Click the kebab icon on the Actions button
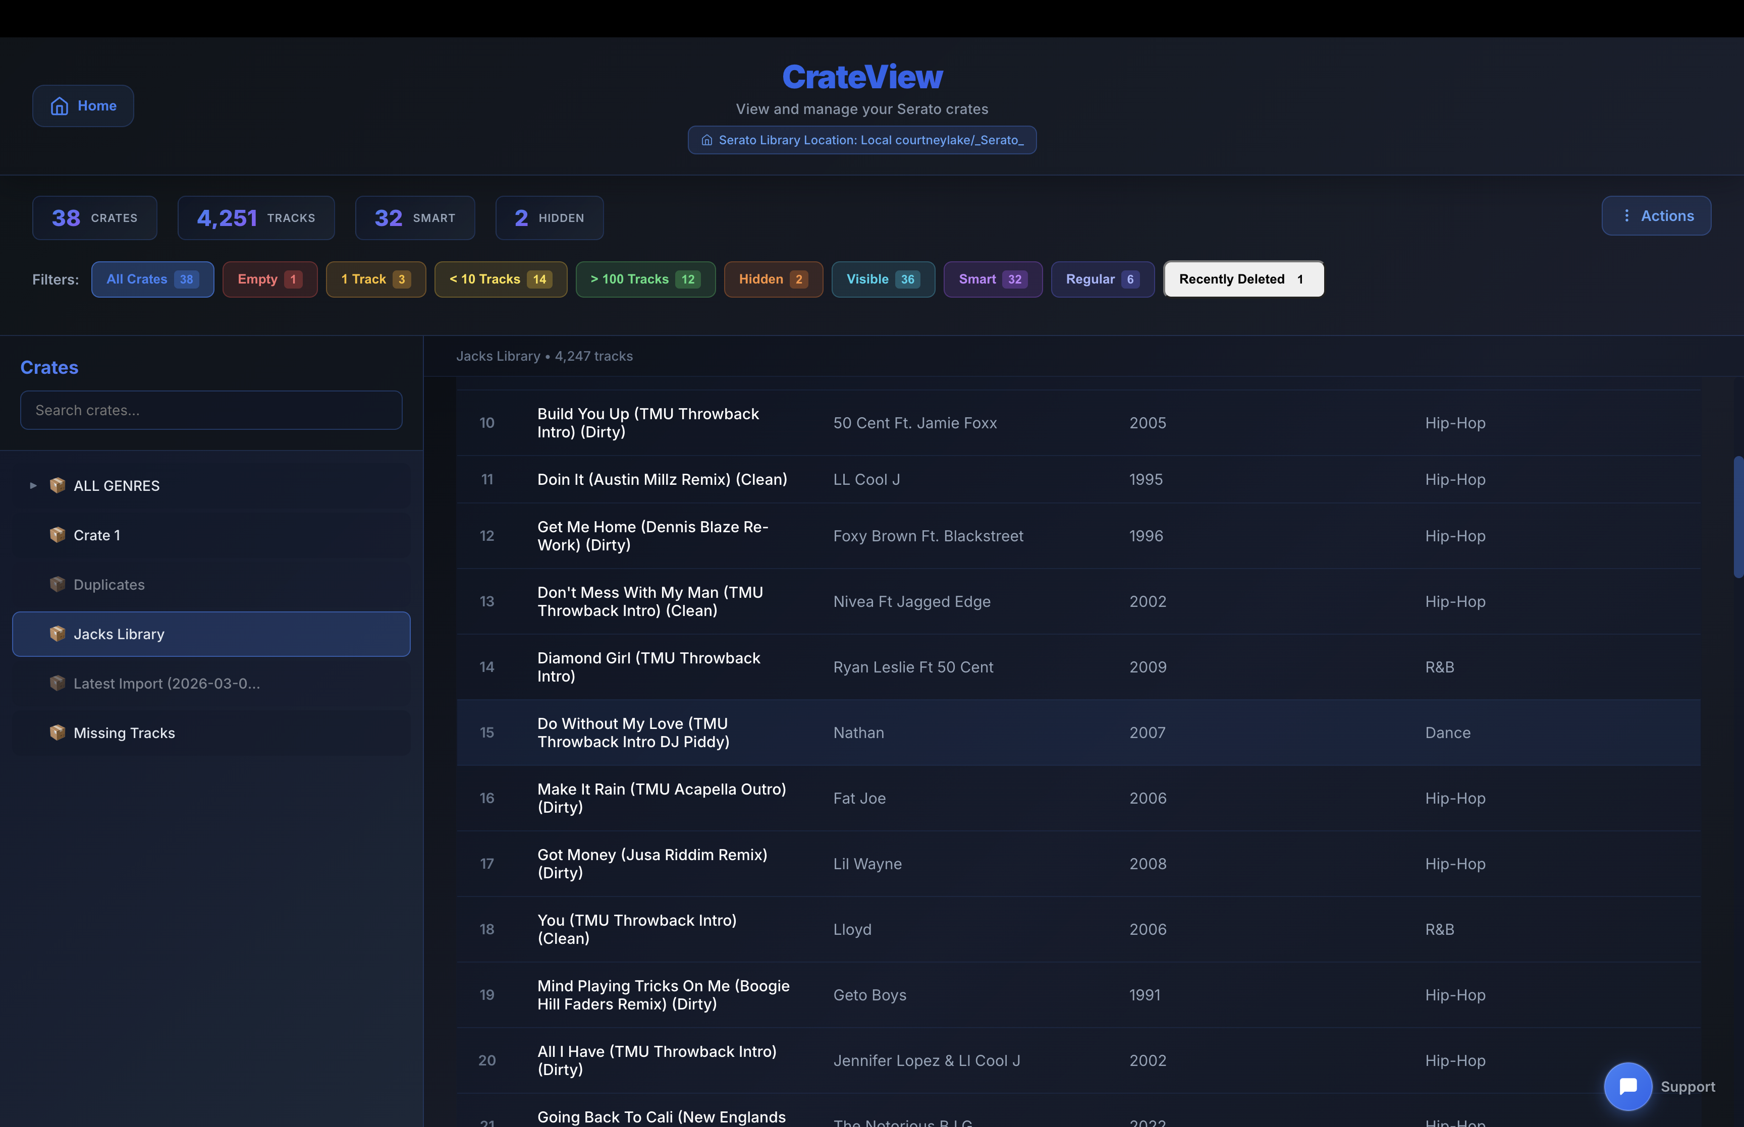Viewport: 1744px width, 1127px height. tap(1626, 216)
